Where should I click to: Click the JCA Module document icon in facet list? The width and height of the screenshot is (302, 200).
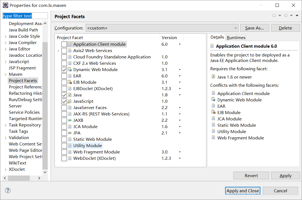[x=70, y=127]
